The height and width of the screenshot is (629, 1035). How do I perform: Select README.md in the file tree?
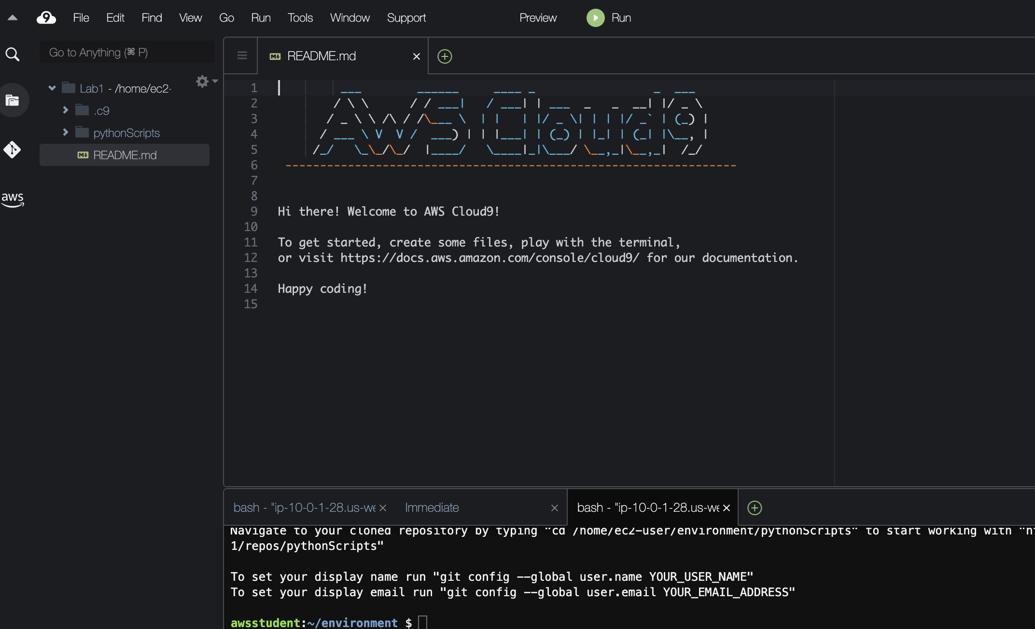pyautogui.click(x=125, y=155)
